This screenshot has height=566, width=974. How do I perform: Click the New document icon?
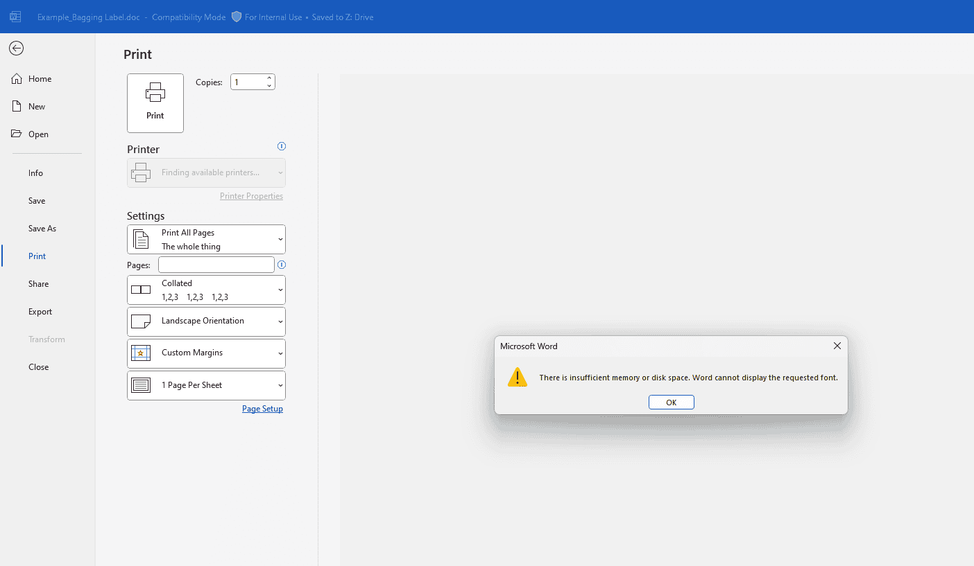[x=17, y=107]
